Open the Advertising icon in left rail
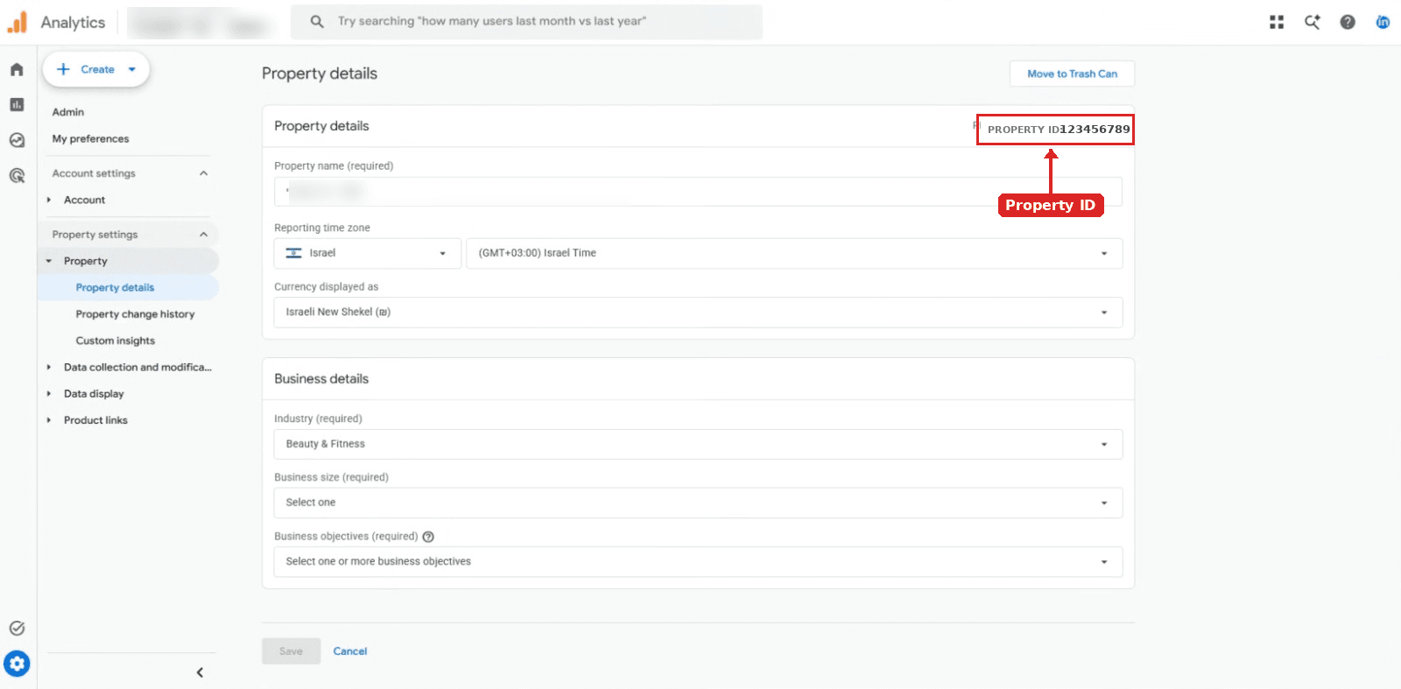This screenshot has width=1401, height=689. pyautogui.click(x=17, y=175)
